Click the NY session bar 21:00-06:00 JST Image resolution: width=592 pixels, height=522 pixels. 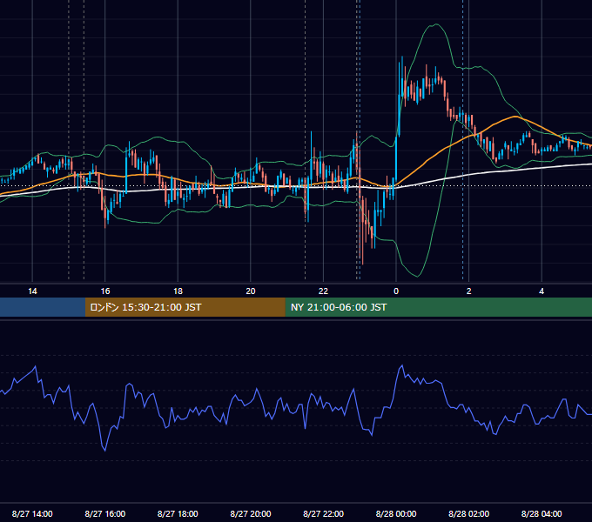[x=438, y=307]
